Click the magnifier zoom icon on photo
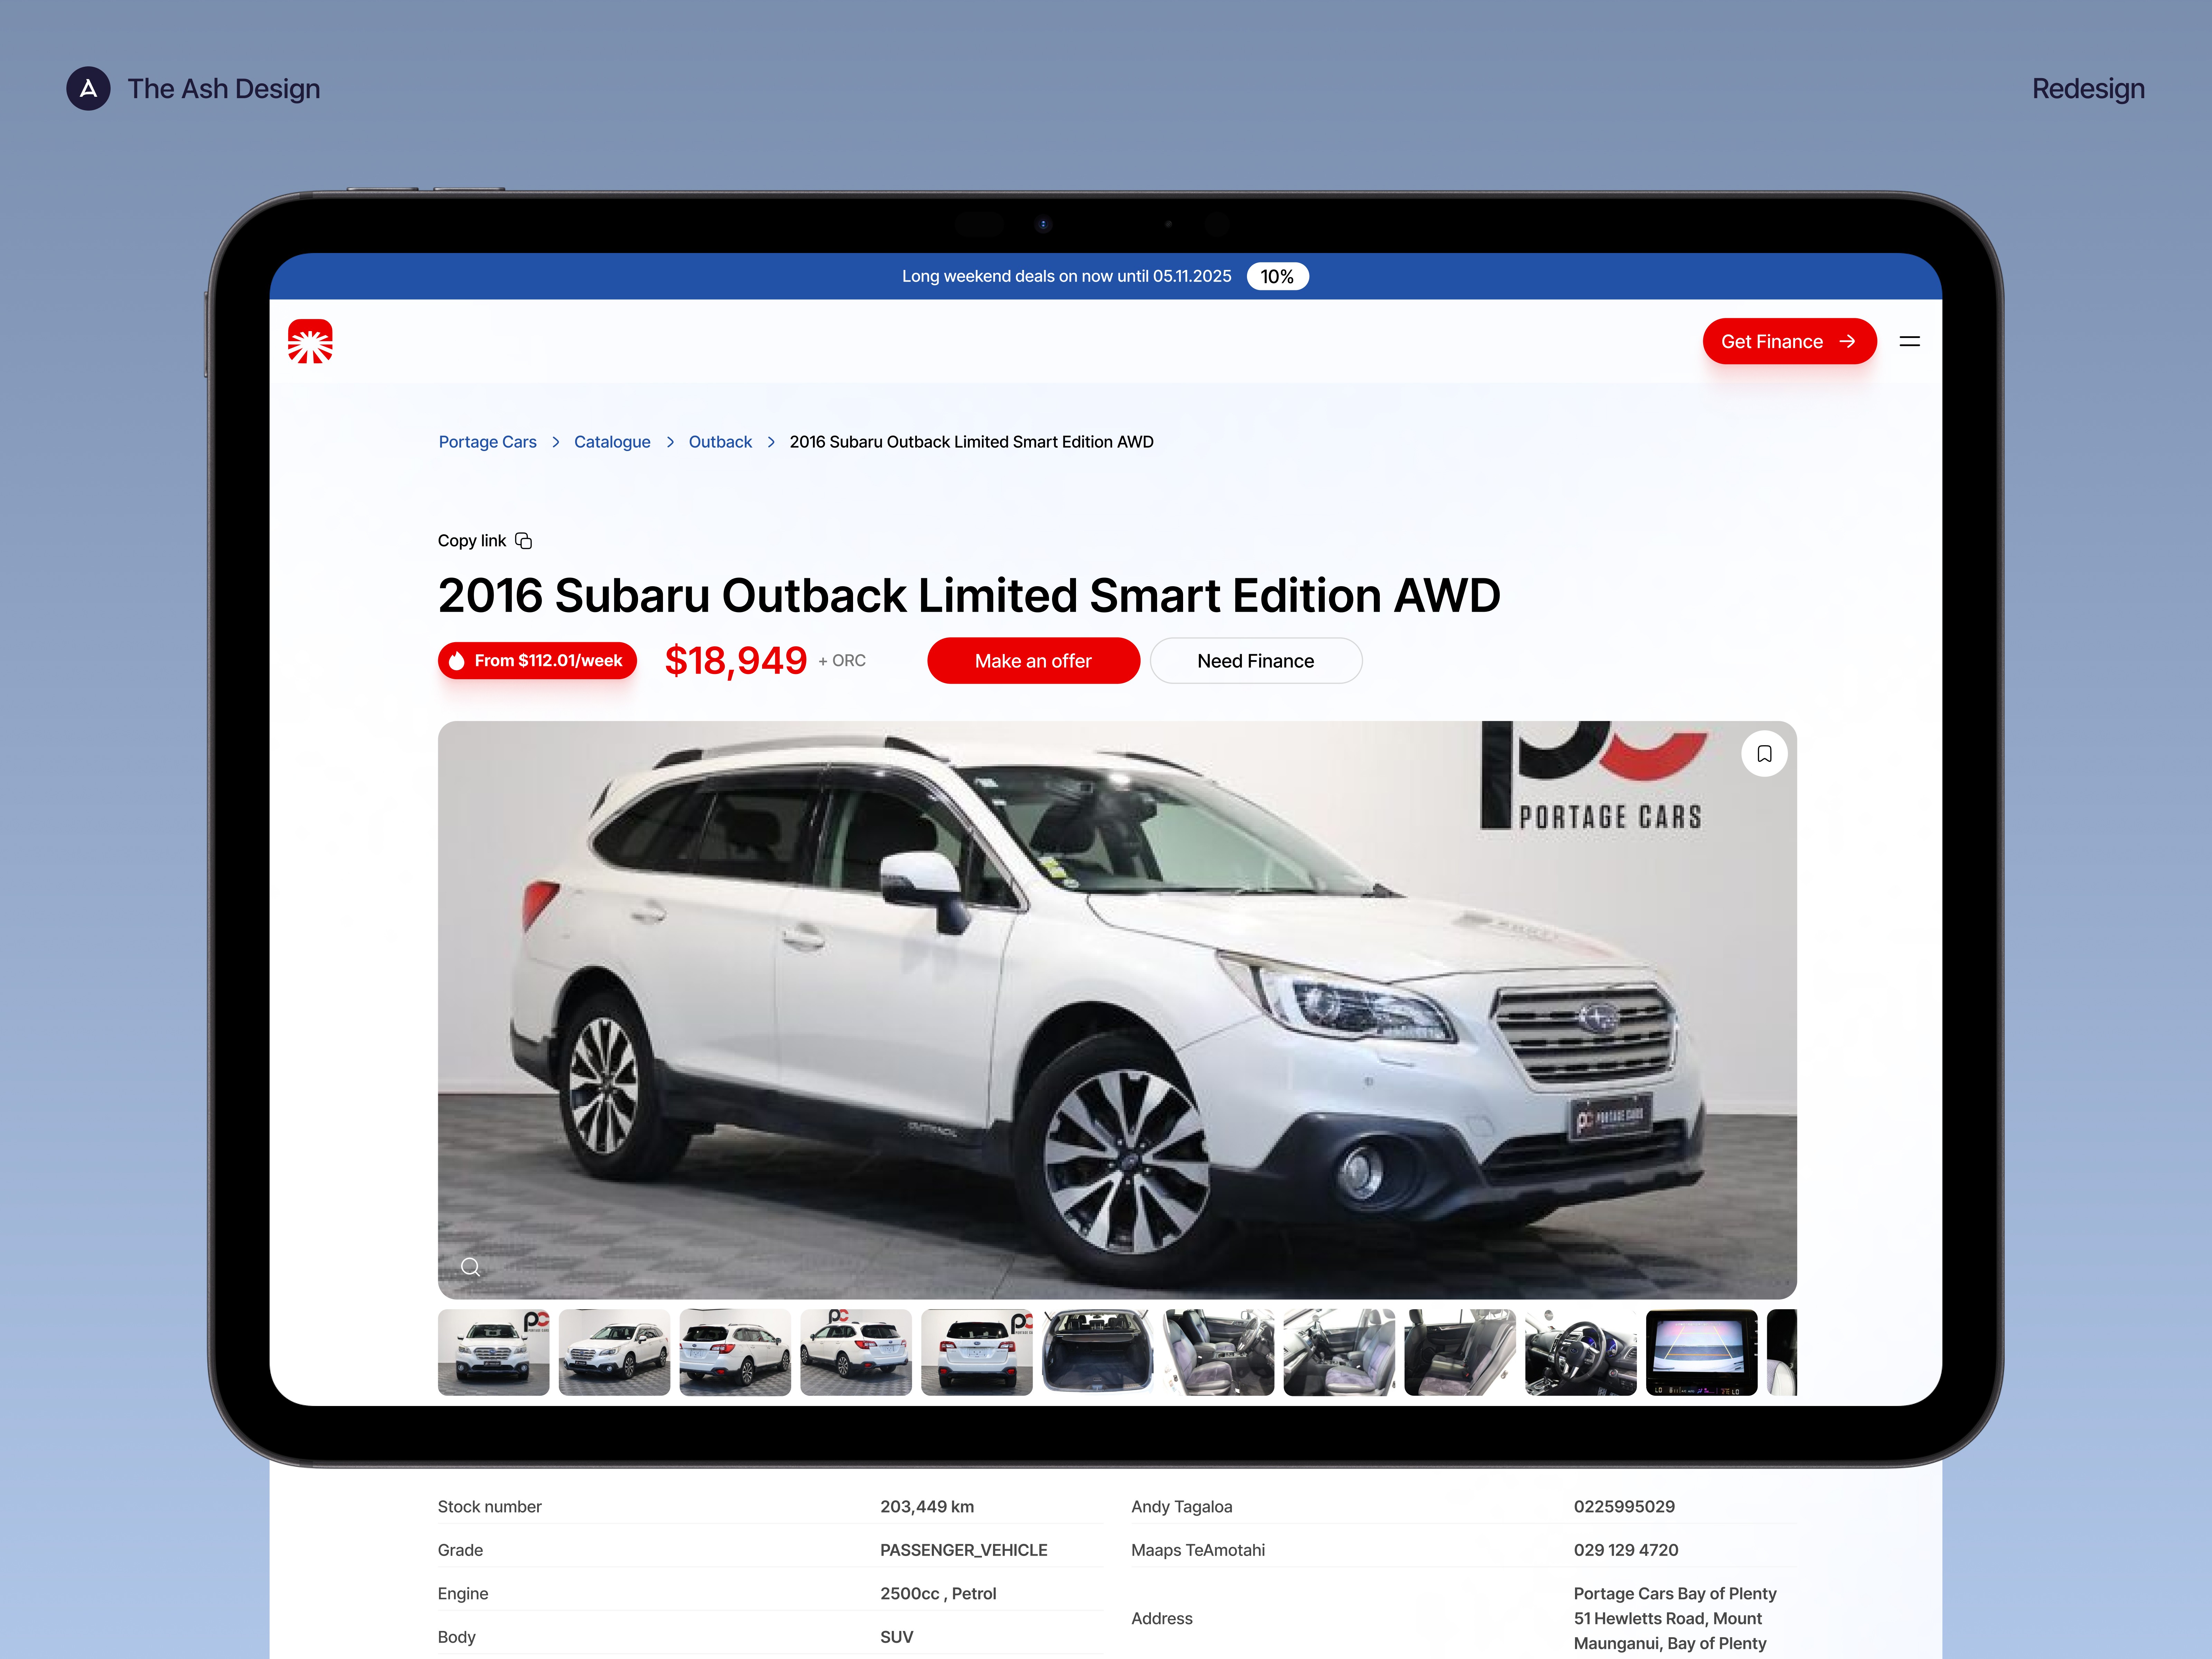This screenshot has width=2212, height=1659. (470, 1267)
